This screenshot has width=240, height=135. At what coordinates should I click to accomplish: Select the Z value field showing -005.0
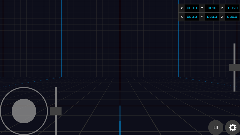click(x=232, y=8)
